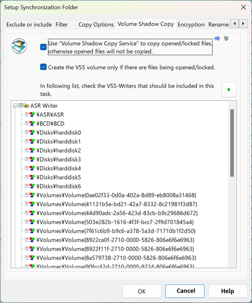
Task: Click the ¥BCD¥BCD component icon
Action: click(x=32, y=123)
